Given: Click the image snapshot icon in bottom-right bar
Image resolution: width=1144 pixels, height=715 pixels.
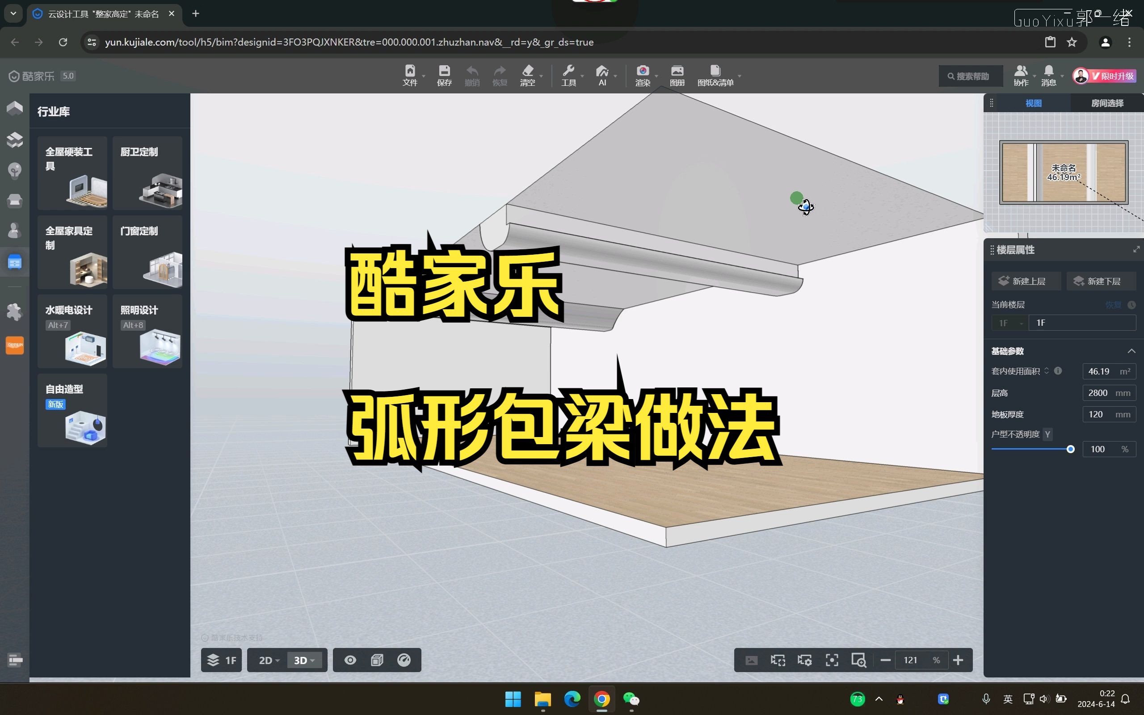Looking at the screenshot, I should (751, 660).
